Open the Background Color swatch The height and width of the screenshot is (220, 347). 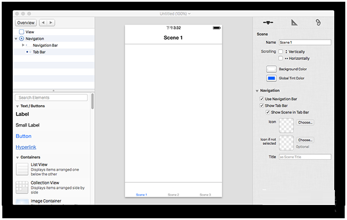271,69
